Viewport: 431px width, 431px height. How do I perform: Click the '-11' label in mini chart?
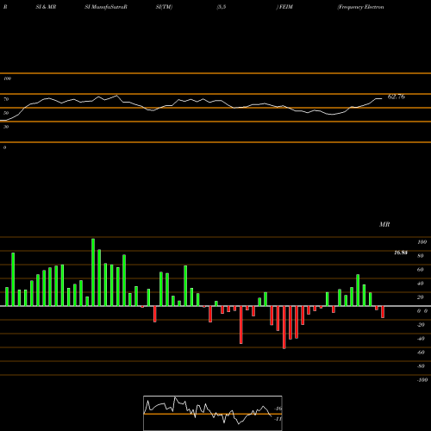[278, 419]
